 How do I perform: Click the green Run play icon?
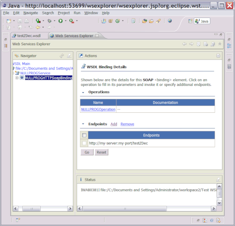tap(60, 21)
